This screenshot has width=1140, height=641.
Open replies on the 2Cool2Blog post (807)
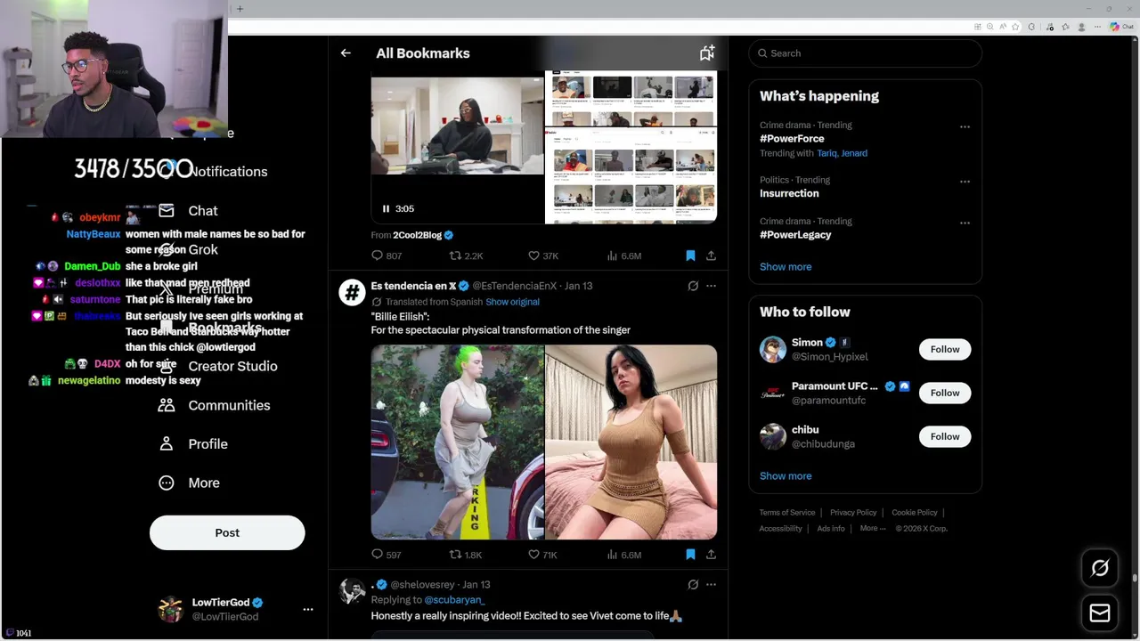coord(386,256)
